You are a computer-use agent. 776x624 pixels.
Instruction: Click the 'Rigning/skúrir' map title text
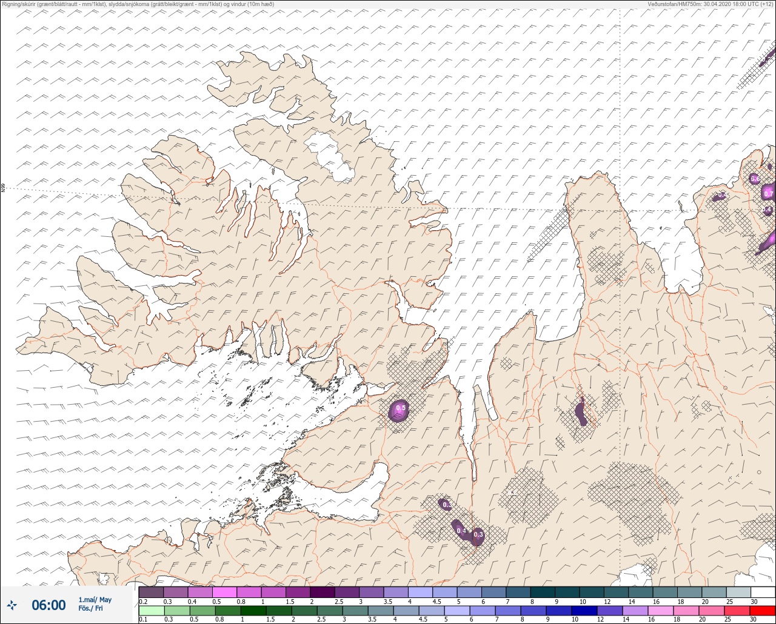(18, 4)
